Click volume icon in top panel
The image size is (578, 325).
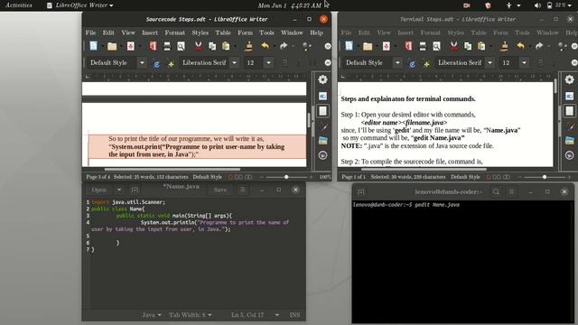537,5
